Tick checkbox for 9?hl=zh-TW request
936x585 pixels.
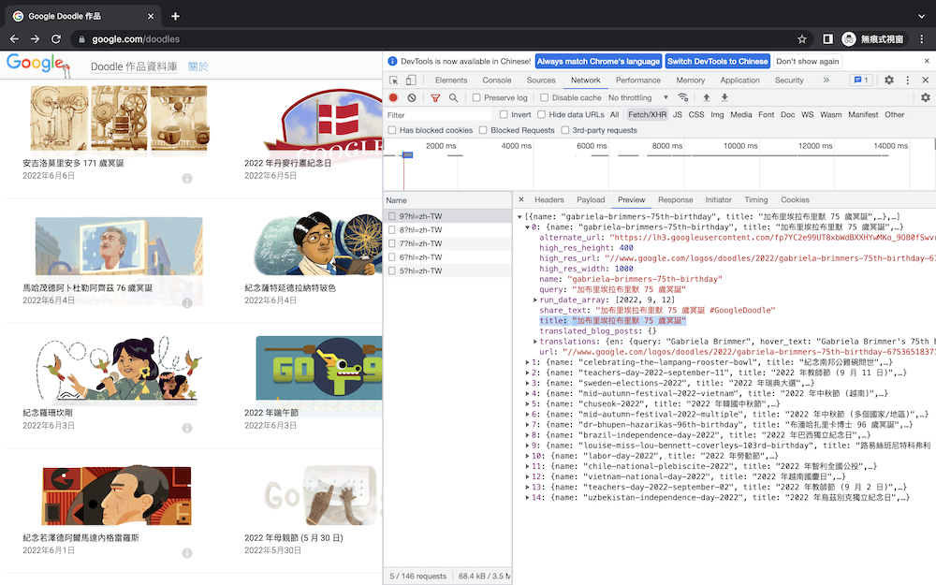392,216
